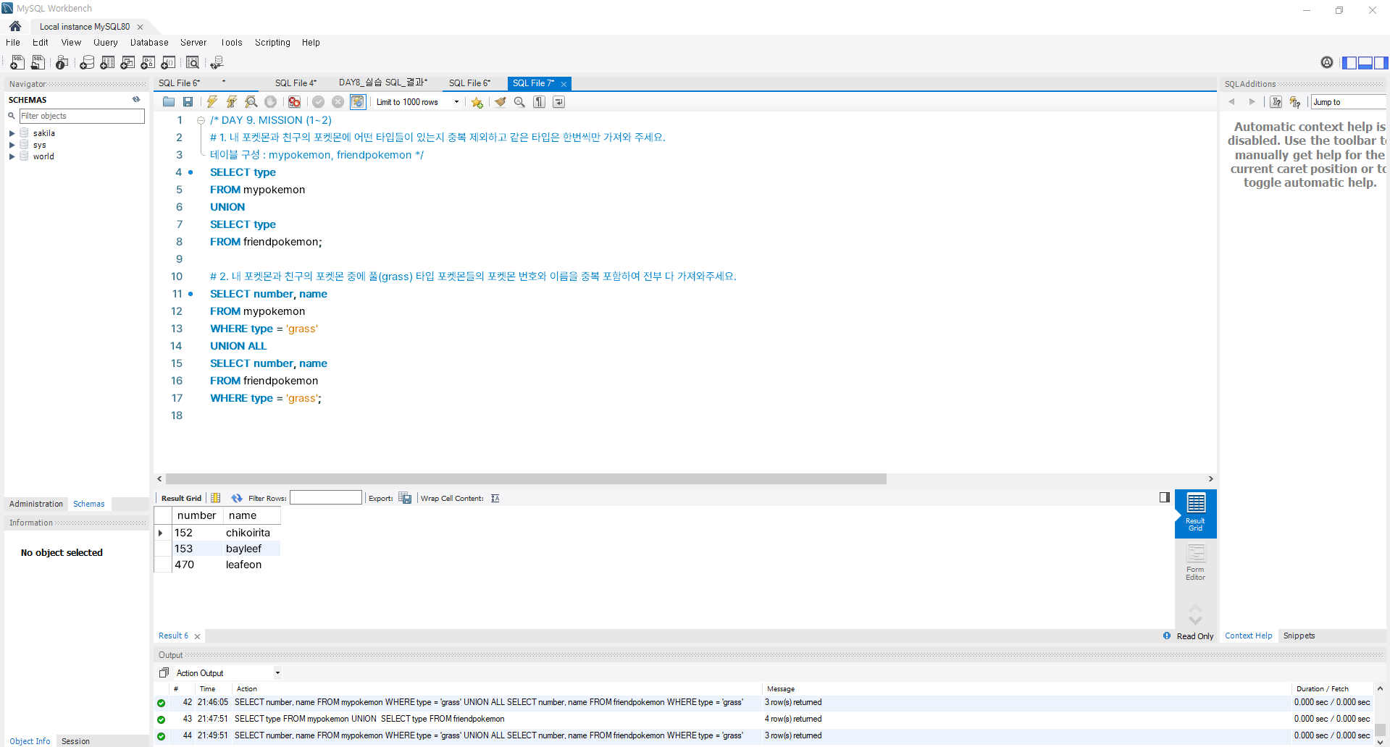Run EXPLAIN on statement under cursor
Viewport: 1390px width, 747px height.
tap(251, 102)
